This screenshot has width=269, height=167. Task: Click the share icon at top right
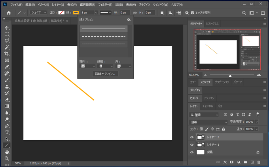(263, 13)
